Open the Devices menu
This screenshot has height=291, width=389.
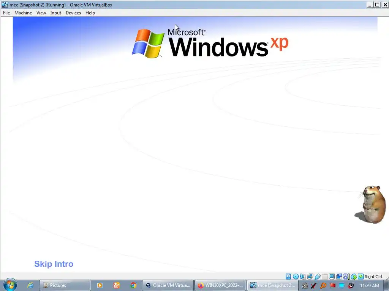[73, 13]
